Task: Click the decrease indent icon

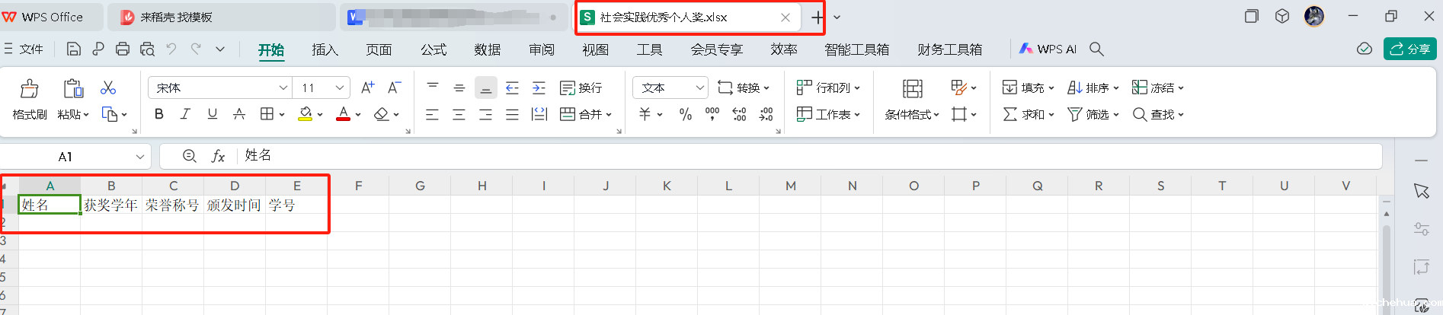Action: tap(513, 87)
